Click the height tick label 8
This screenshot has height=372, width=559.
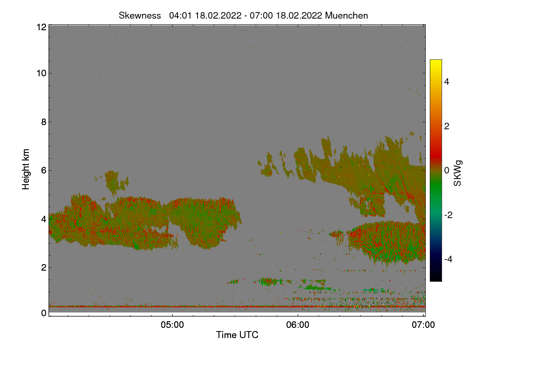pos(44,122)
